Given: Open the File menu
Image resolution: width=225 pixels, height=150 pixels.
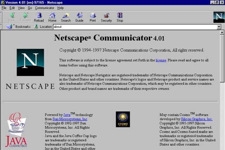Looking at the screenshot, I should pyautogui.click(x=4, y=8).
